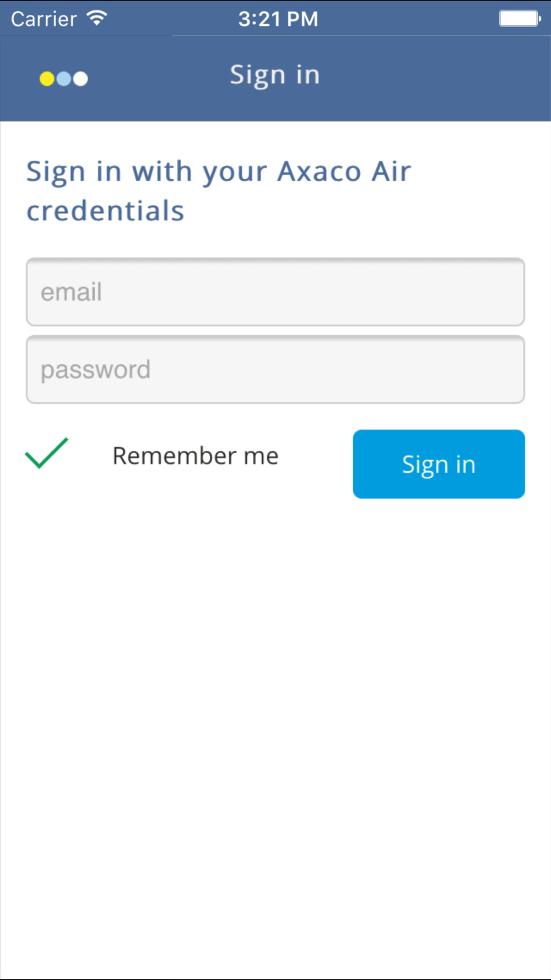Screen dimensions: 551x980
Task: Tap the word "with" in the heading
Action: pyautogui.click(x=161, y=171)
